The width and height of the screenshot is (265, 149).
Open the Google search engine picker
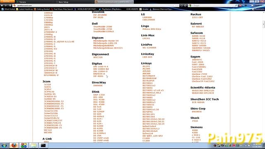(190, 5)
